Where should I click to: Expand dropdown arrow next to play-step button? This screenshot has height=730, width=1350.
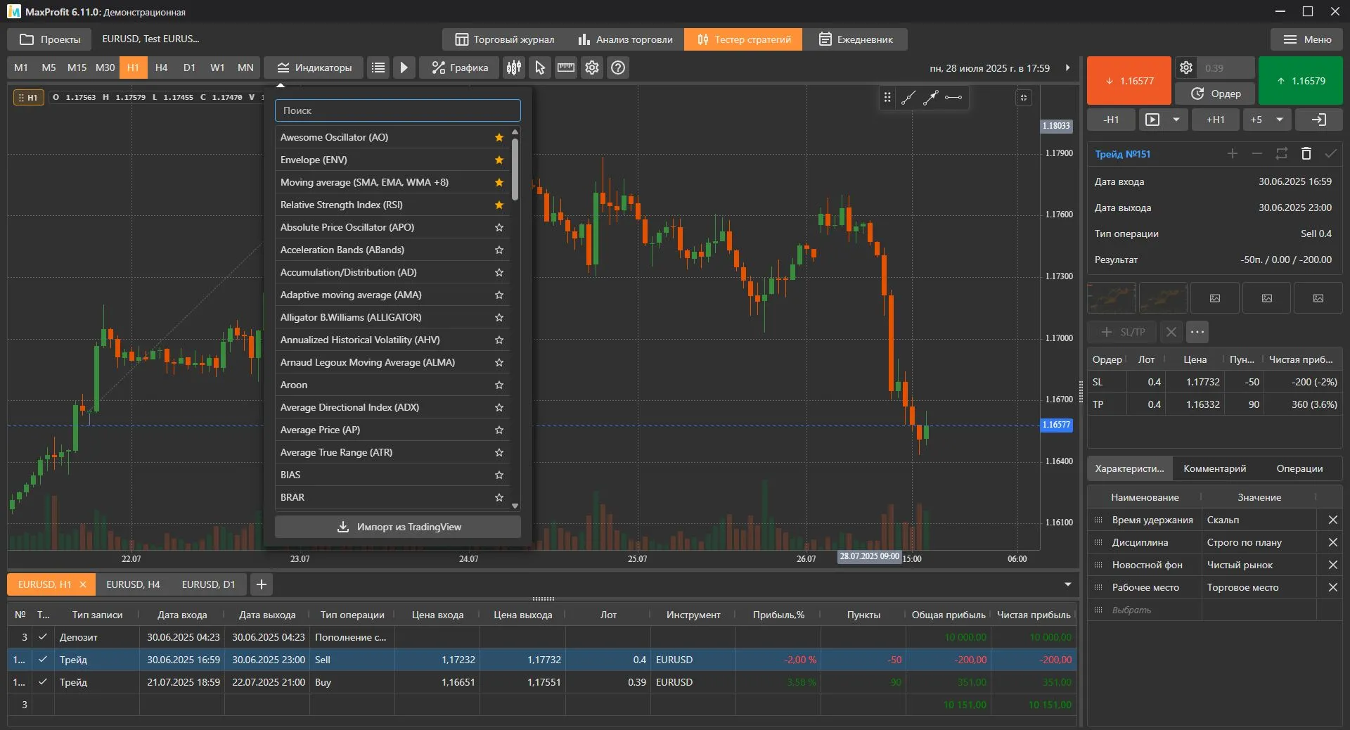tap(1176, 120)
